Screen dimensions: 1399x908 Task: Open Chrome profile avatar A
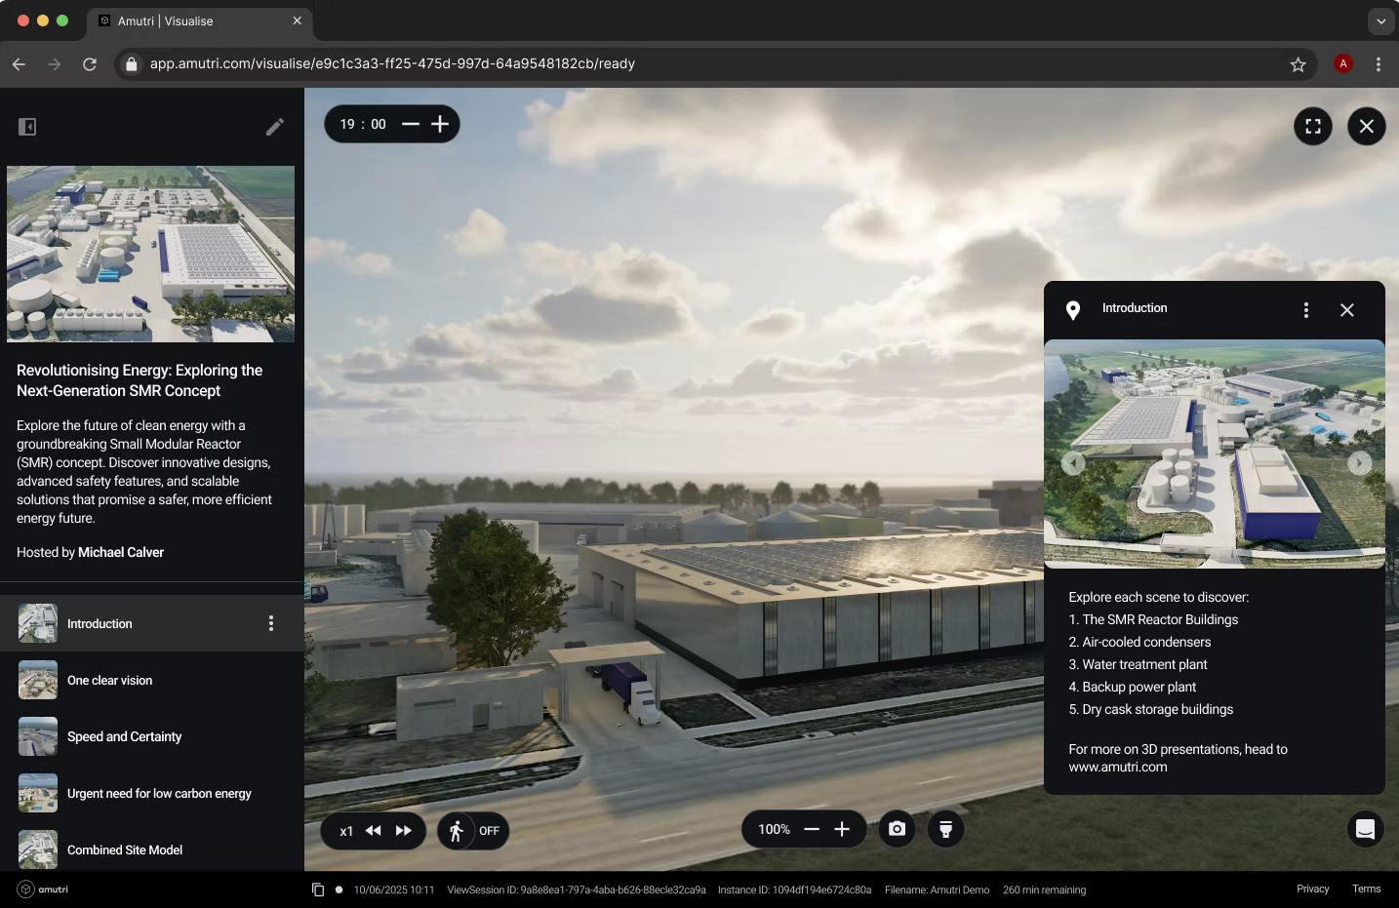click(1343, 63)
